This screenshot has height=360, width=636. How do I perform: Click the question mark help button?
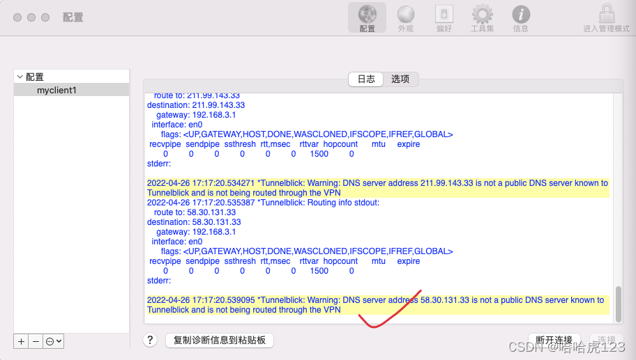(x=150, y=341)
